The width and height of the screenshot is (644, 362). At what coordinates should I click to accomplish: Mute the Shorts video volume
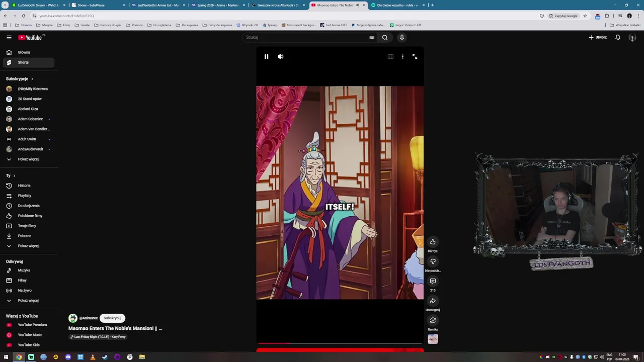pyautogui.click(x=281, y=57)
